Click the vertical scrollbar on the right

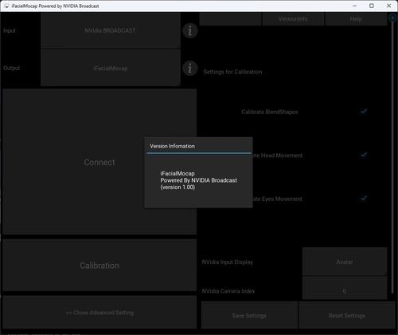(x=392, y=158)
